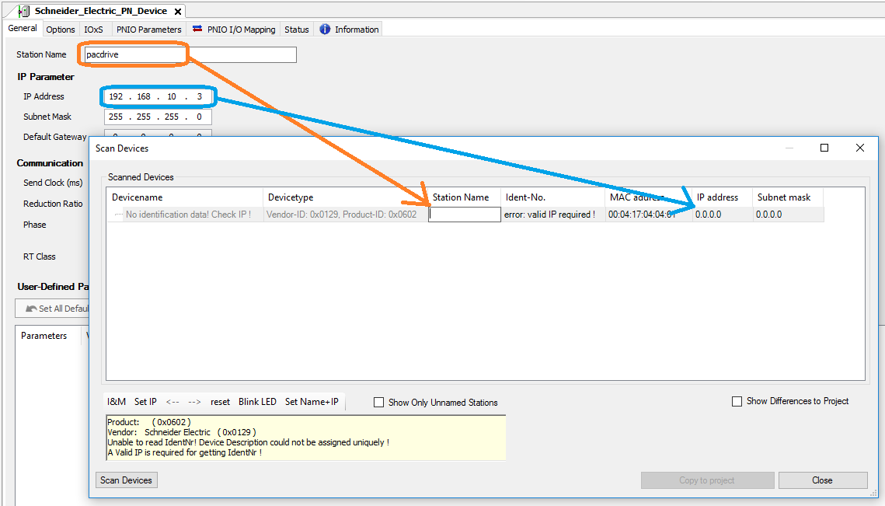Select the IOxS tab
The height and width of the screenshot is (506, 885).
93,30
